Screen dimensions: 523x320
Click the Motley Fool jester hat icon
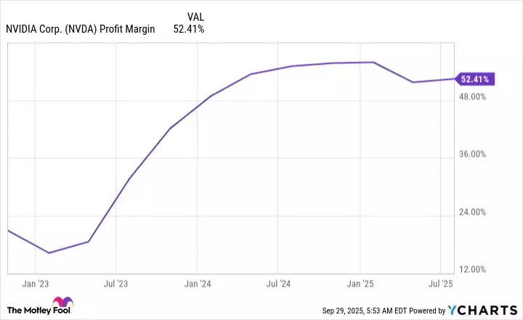pos(62,303)
